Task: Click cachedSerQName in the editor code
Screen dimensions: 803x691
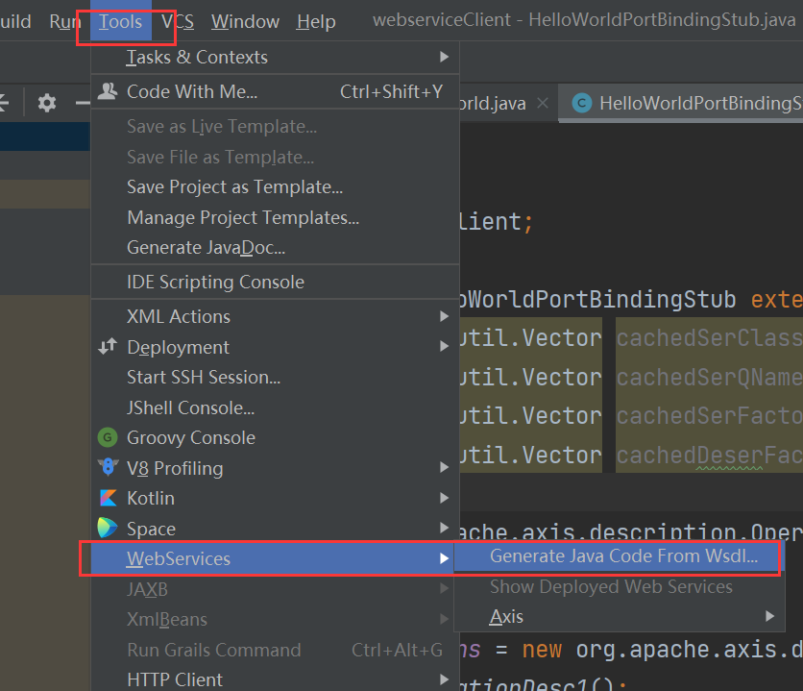Action: [x=709, y=378]
